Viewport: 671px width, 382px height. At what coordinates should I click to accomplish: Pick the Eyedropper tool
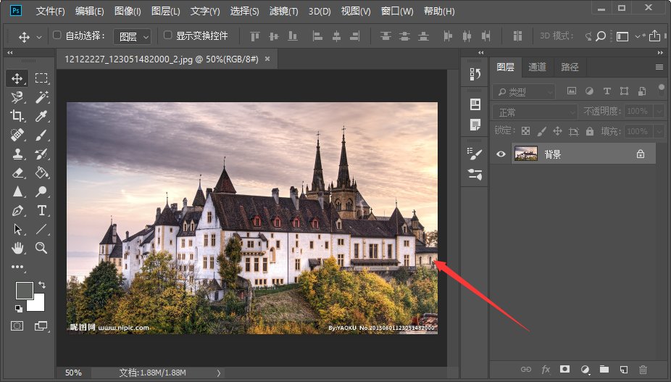[41, 116]
